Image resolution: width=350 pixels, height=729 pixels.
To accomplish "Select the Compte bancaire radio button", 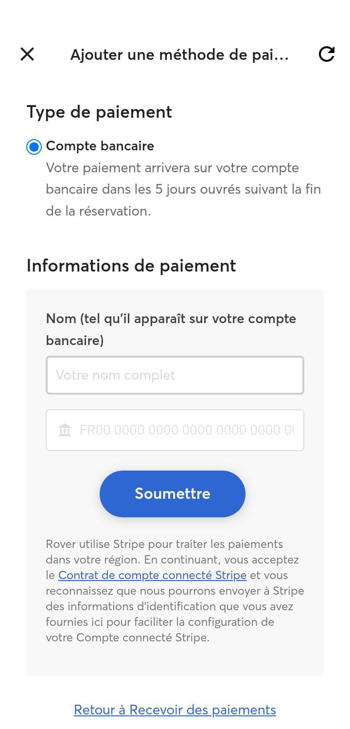I will (34, 146).
